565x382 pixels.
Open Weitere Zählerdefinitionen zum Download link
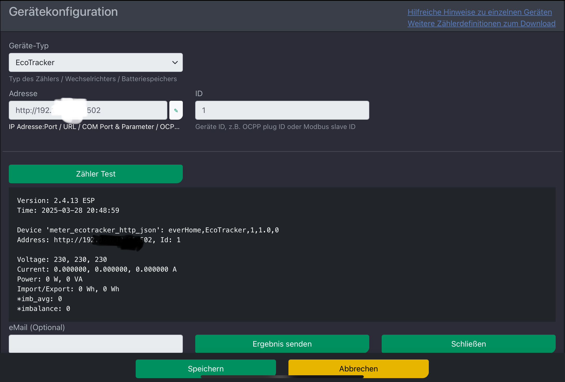[x=482, y=24]
